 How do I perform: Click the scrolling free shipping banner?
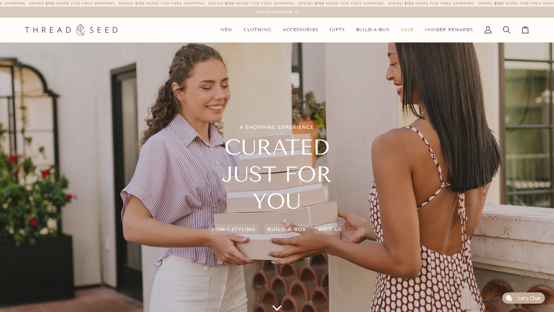point(277,3)
